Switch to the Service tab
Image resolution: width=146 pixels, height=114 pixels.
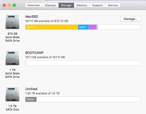(113, 5)
